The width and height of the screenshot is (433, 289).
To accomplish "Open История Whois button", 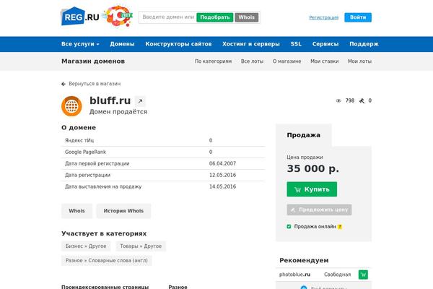I will point(123,211).
